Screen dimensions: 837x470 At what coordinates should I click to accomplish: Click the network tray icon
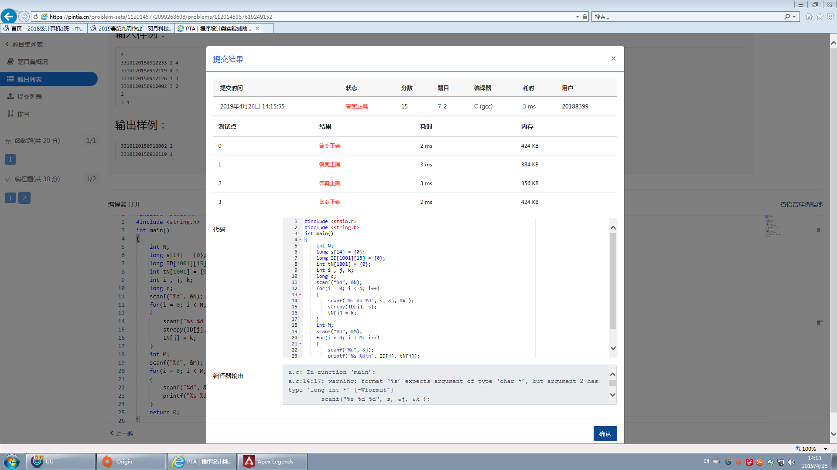click(781, 462)
